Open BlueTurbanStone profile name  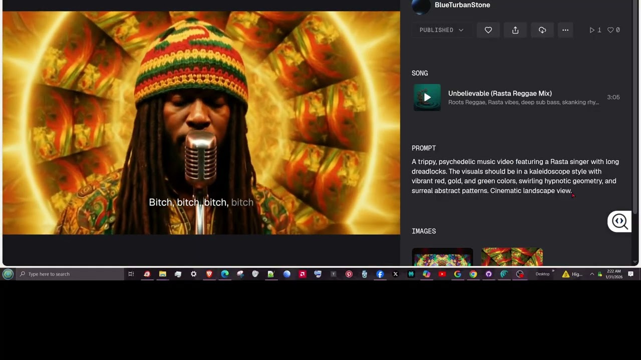pyautogui.click(x=462, y=5)
